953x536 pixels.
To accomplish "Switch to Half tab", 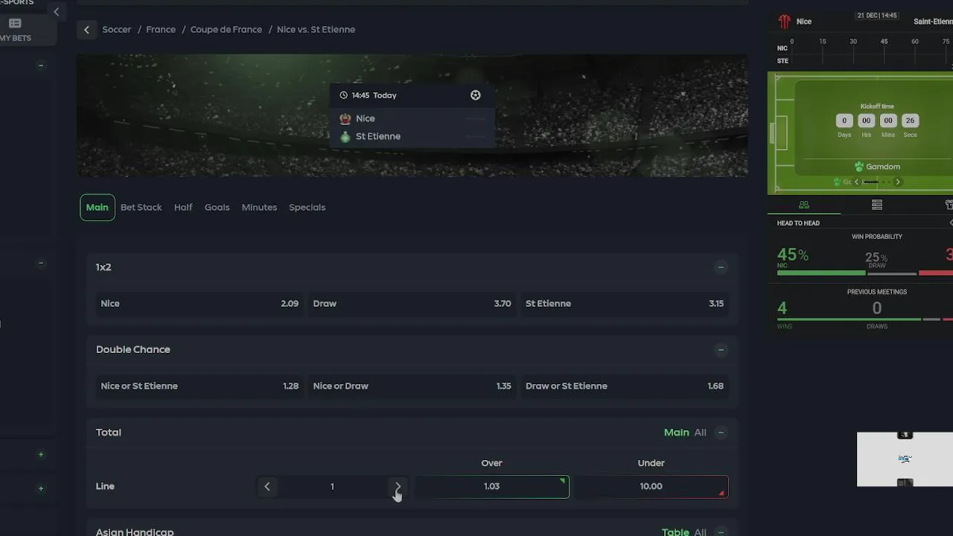I will coord(183,208).
